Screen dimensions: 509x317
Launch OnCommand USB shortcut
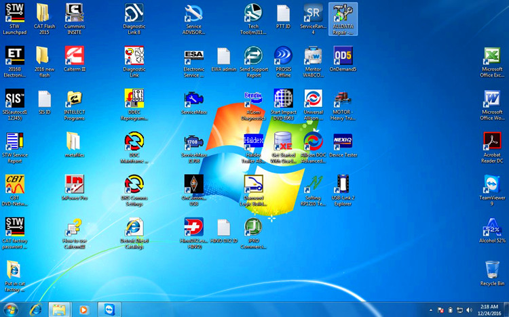coord(194,190)
